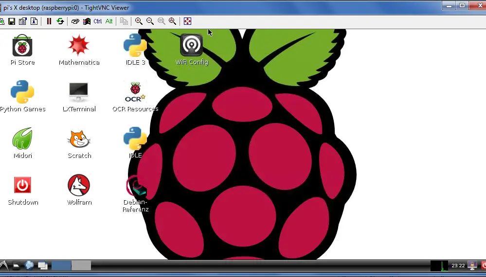The image size is (486, 277).
Task: Request screen refresh with green arrows
Action: pyautogui.click(x=60, y=21)
